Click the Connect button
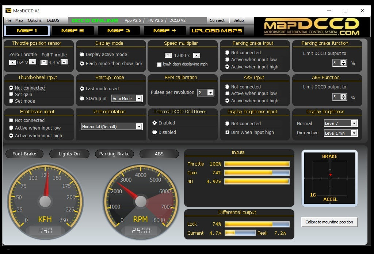This screenshot has width=374, height=254. pyautogui.click(x=217, y=20)
